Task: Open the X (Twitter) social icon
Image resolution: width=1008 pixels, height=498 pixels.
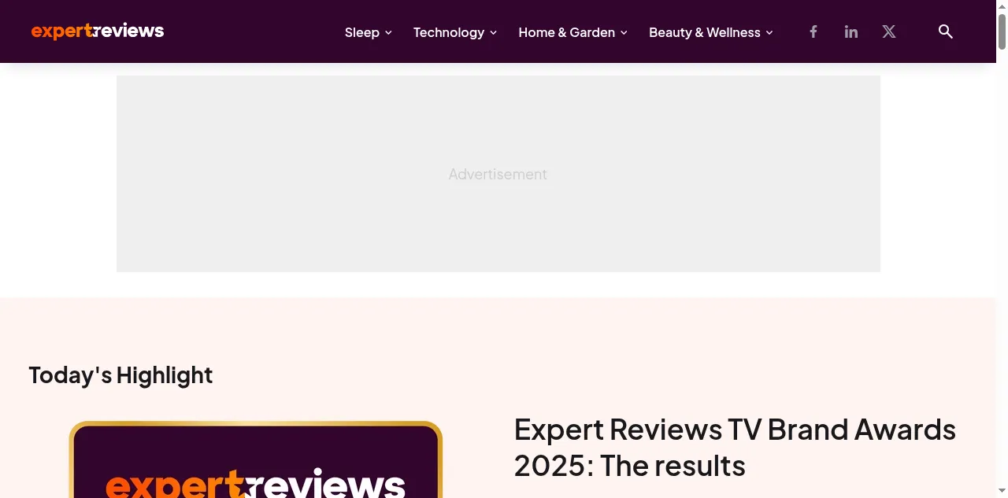Action: 889,31
